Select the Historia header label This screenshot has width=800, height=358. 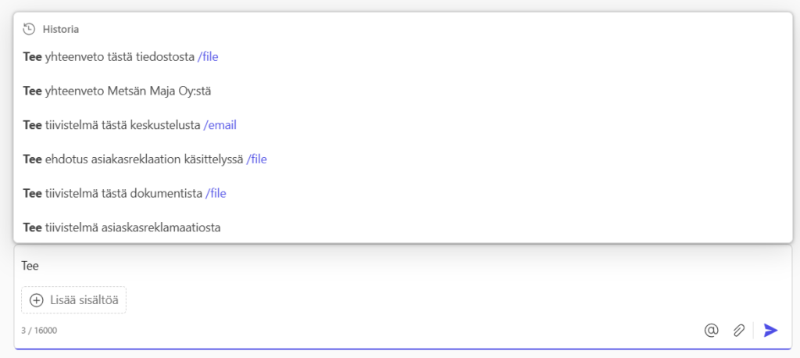click(x=61, y=29)
